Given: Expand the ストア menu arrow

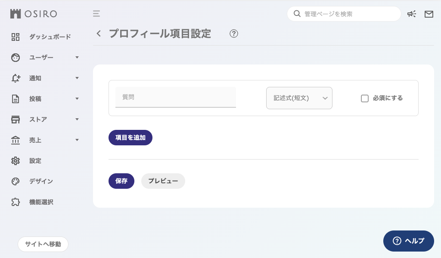Looking at the screenshot, I should 77,119.
